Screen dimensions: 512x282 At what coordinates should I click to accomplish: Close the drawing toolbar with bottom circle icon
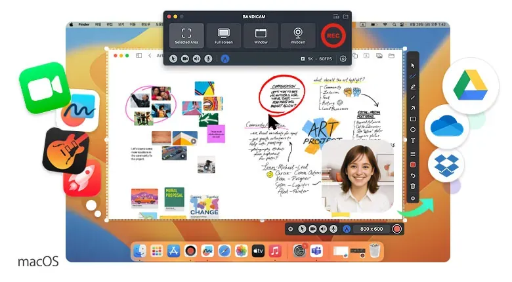(413, 198)
